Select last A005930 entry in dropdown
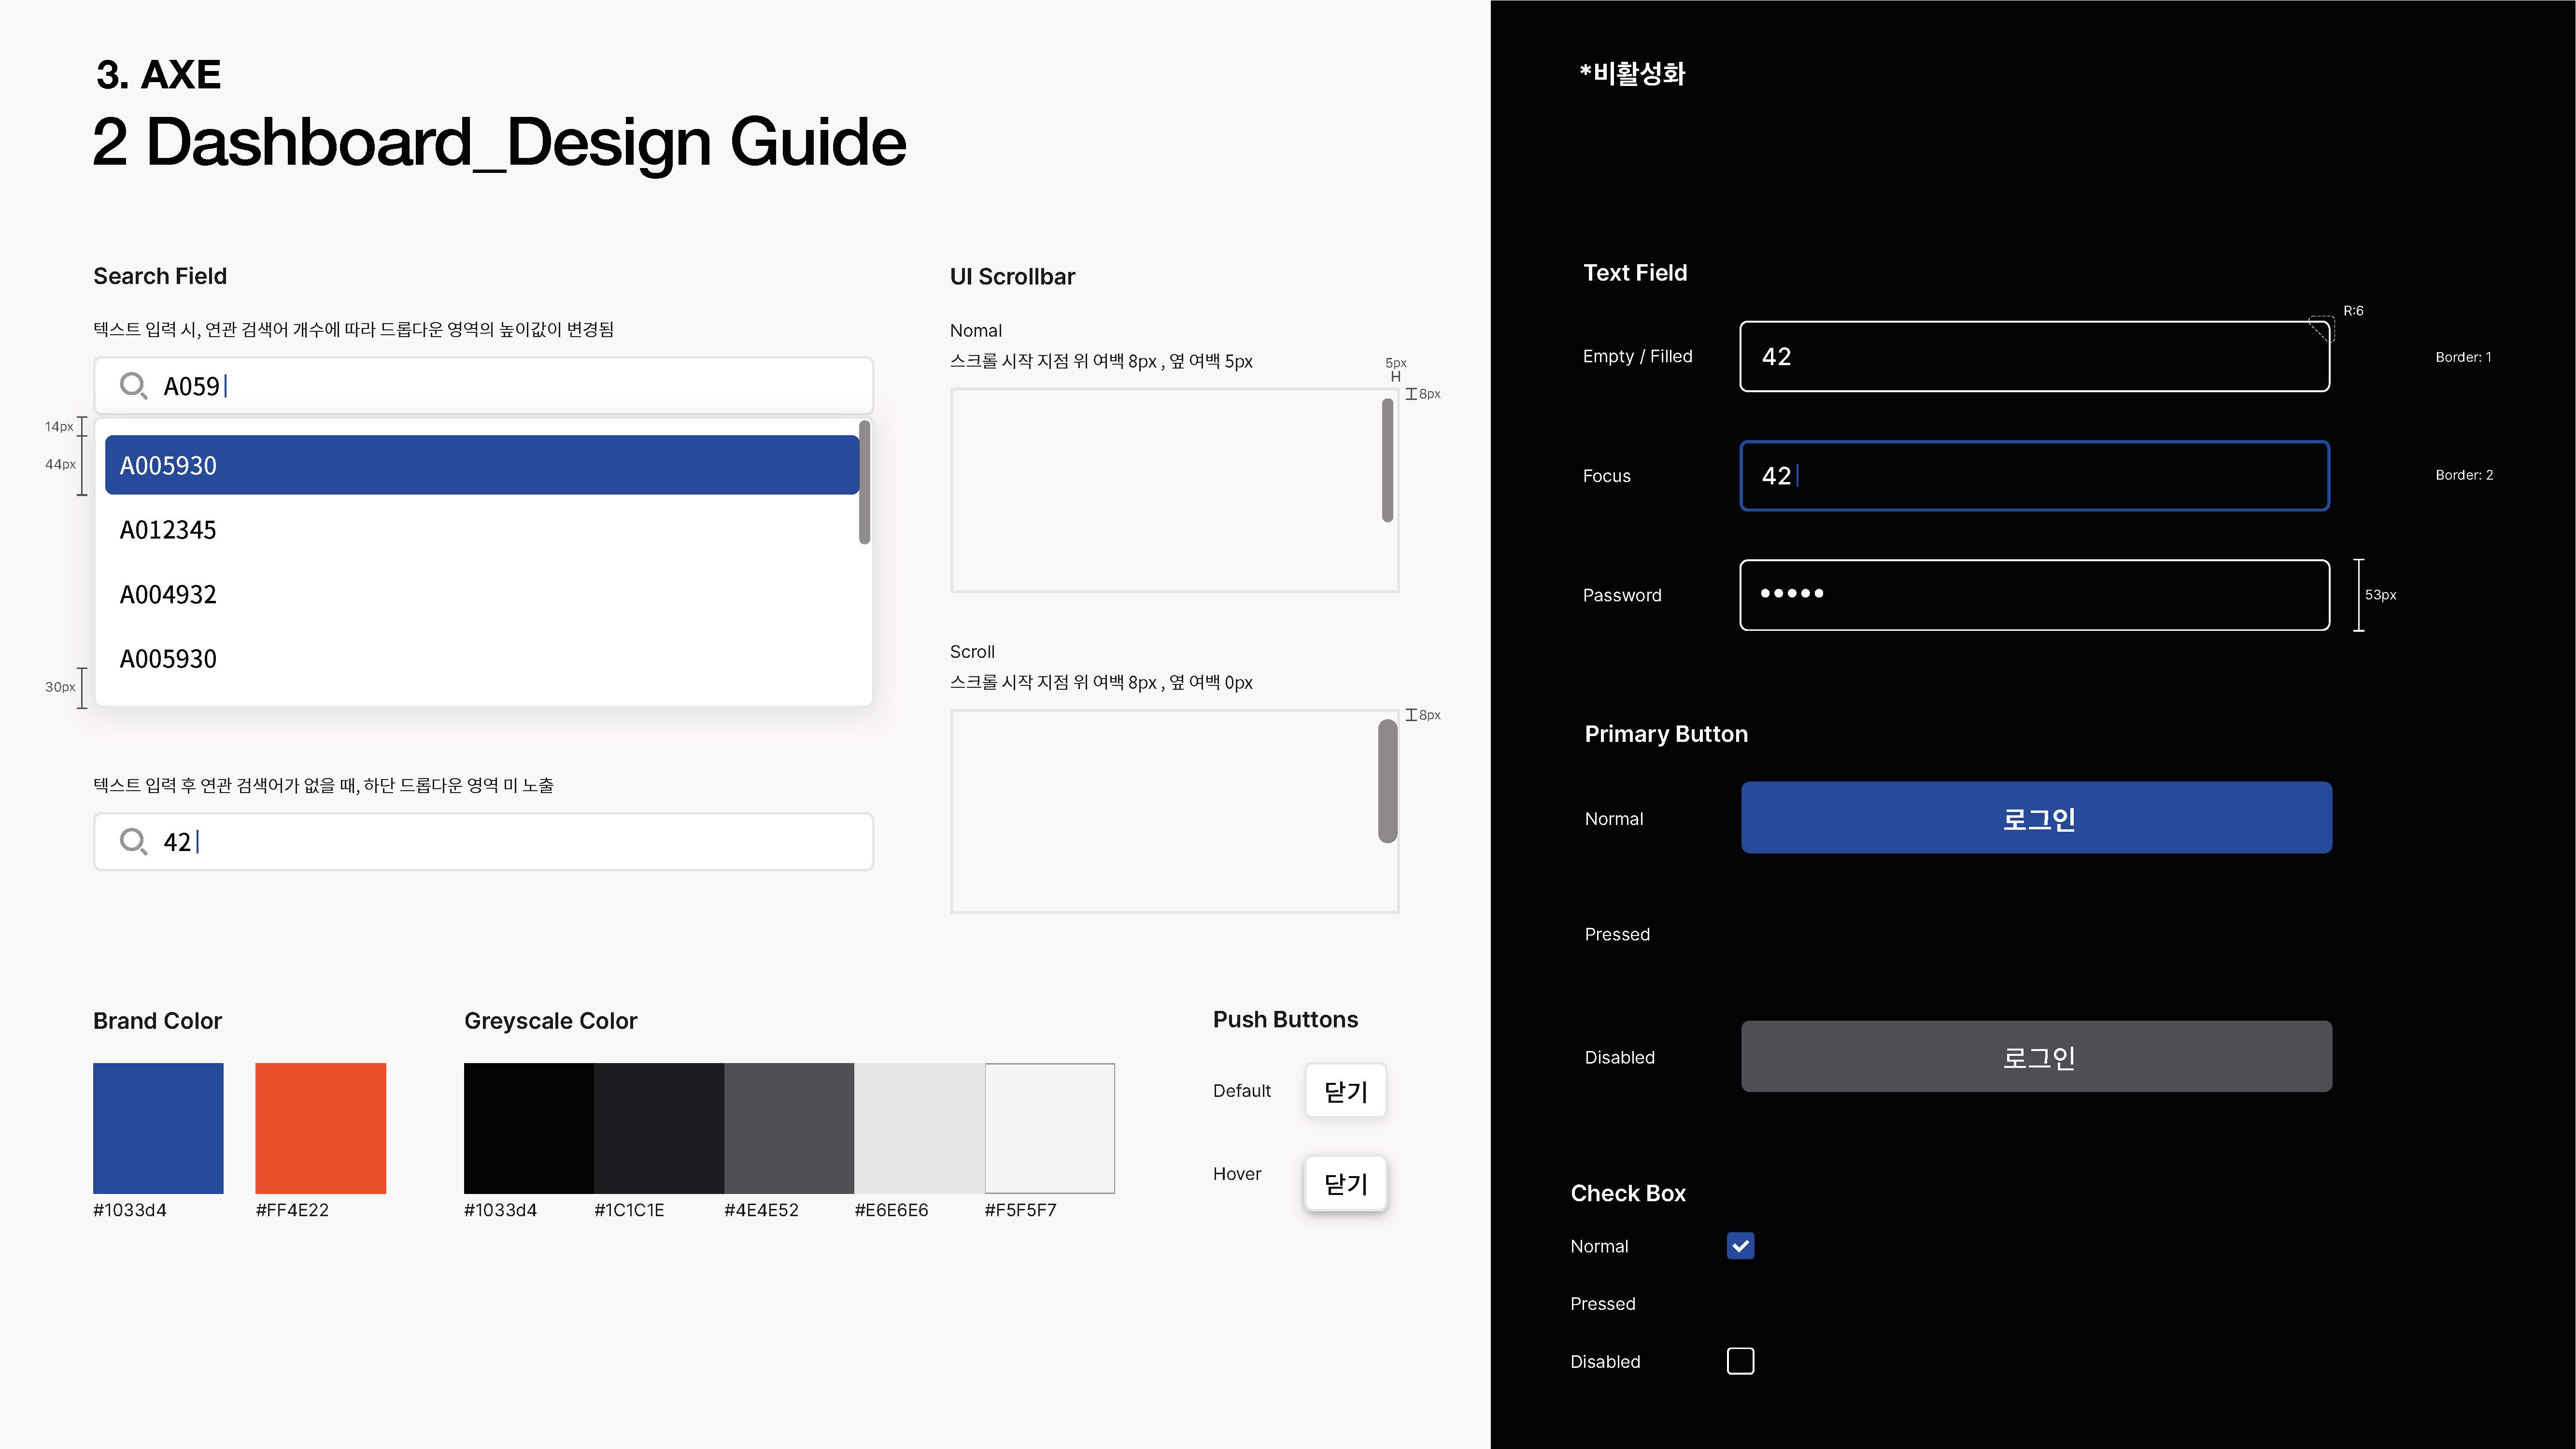The image size is (2576, 1449). click(481, 659)
